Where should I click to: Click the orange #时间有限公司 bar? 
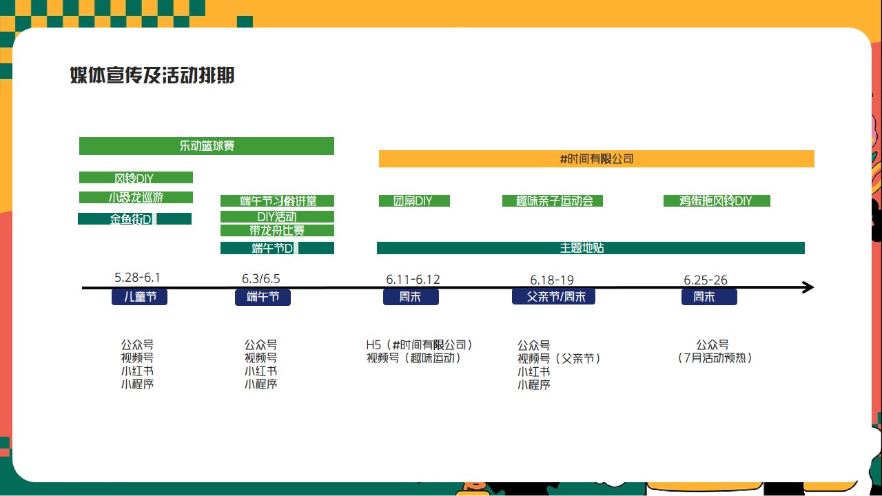pos(597,158)
